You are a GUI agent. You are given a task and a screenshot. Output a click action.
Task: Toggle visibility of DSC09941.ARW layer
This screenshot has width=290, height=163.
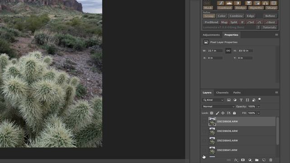[204, 150]
